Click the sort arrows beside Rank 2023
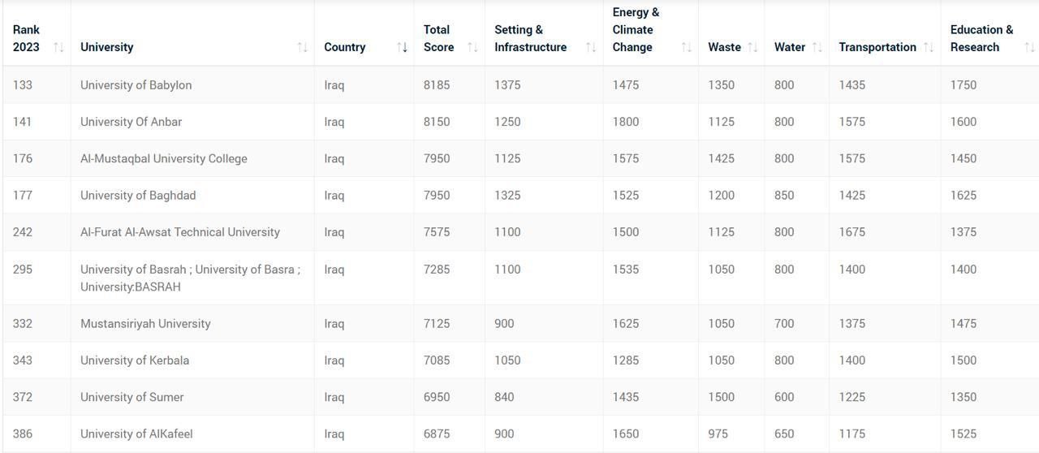 [x=58, y=47]
